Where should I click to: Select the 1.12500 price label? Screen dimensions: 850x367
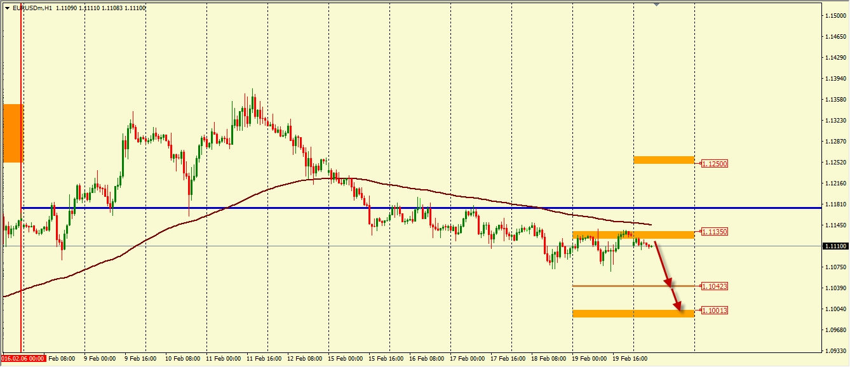click(715, 164)
